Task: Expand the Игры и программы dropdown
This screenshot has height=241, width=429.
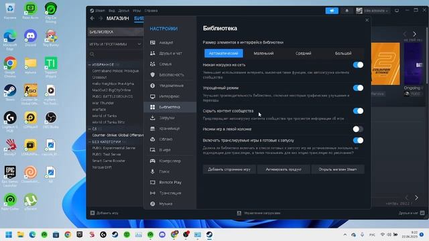Action: coord(139,44)
